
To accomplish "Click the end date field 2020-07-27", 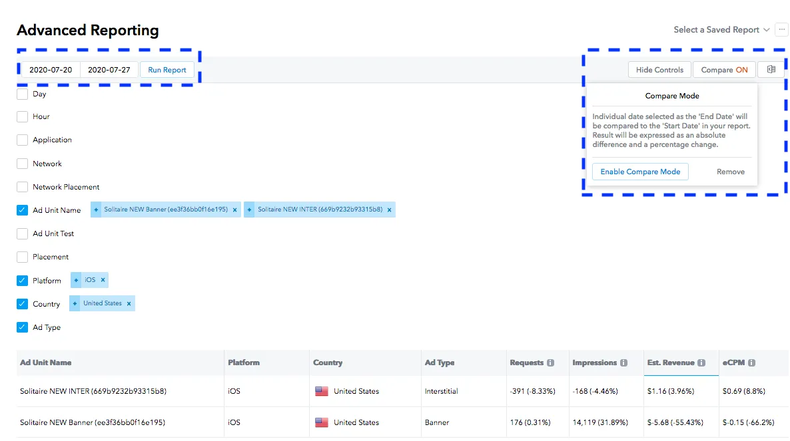I will click(109, 70).
